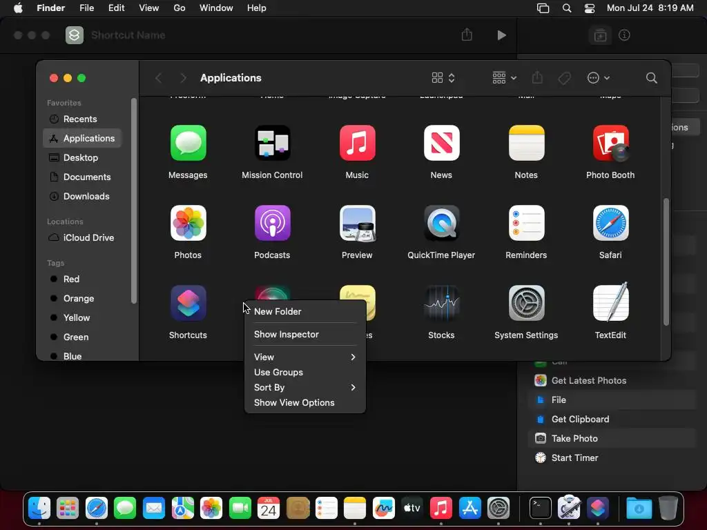Screen dimensions: 707x530
Task: Expand the View submenu in context menu
Action: point(305,357)
